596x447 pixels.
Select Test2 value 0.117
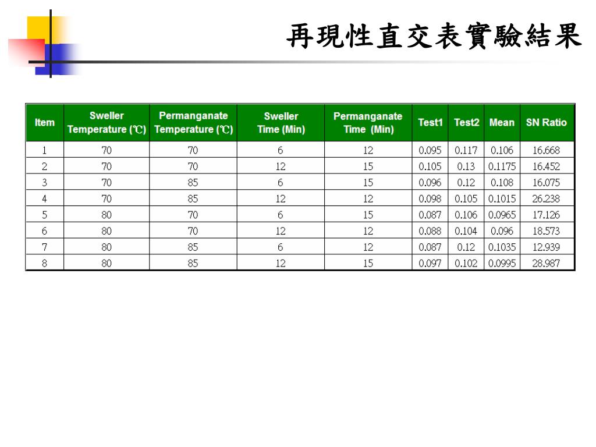pos(466,150)
